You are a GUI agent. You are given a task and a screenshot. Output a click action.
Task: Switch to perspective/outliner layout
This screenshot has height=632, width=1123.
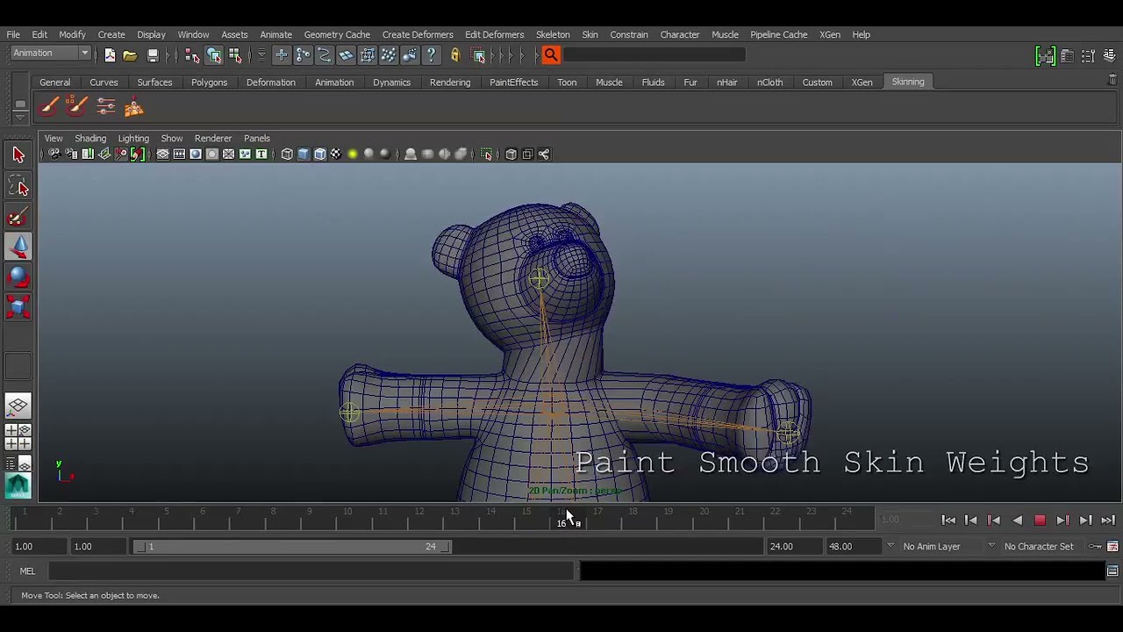18,463
